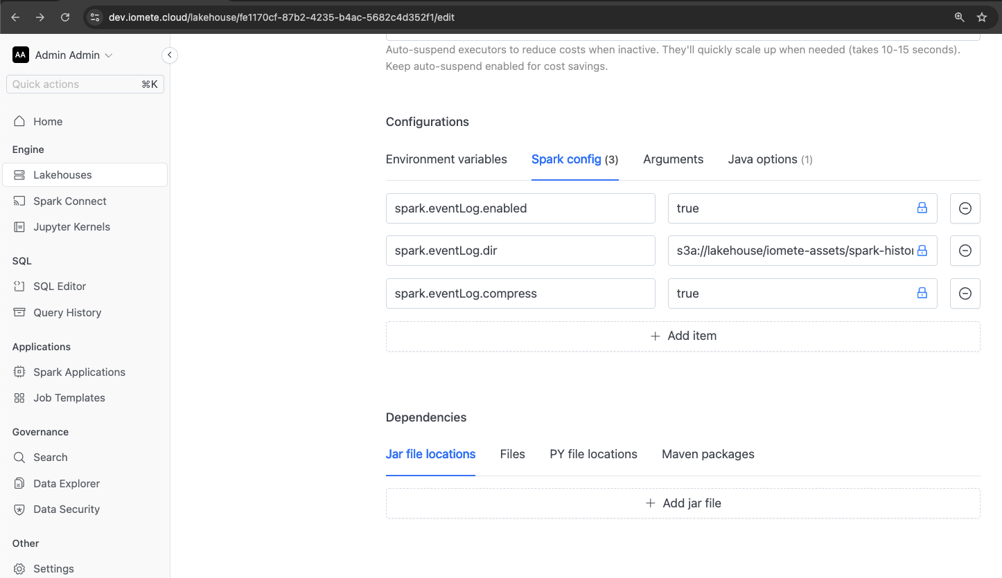Open Job Templates link
The height and width of the screenshot is (578, 1002).
point(69,398)
